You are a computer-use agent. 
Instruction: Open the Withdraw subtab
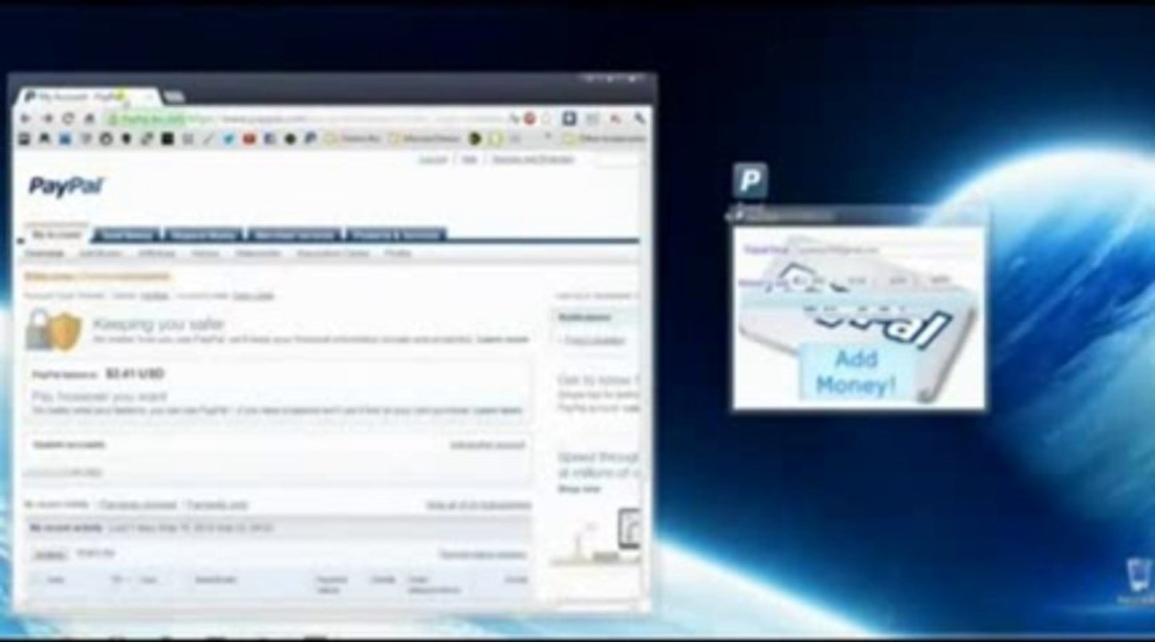(157, 254)
